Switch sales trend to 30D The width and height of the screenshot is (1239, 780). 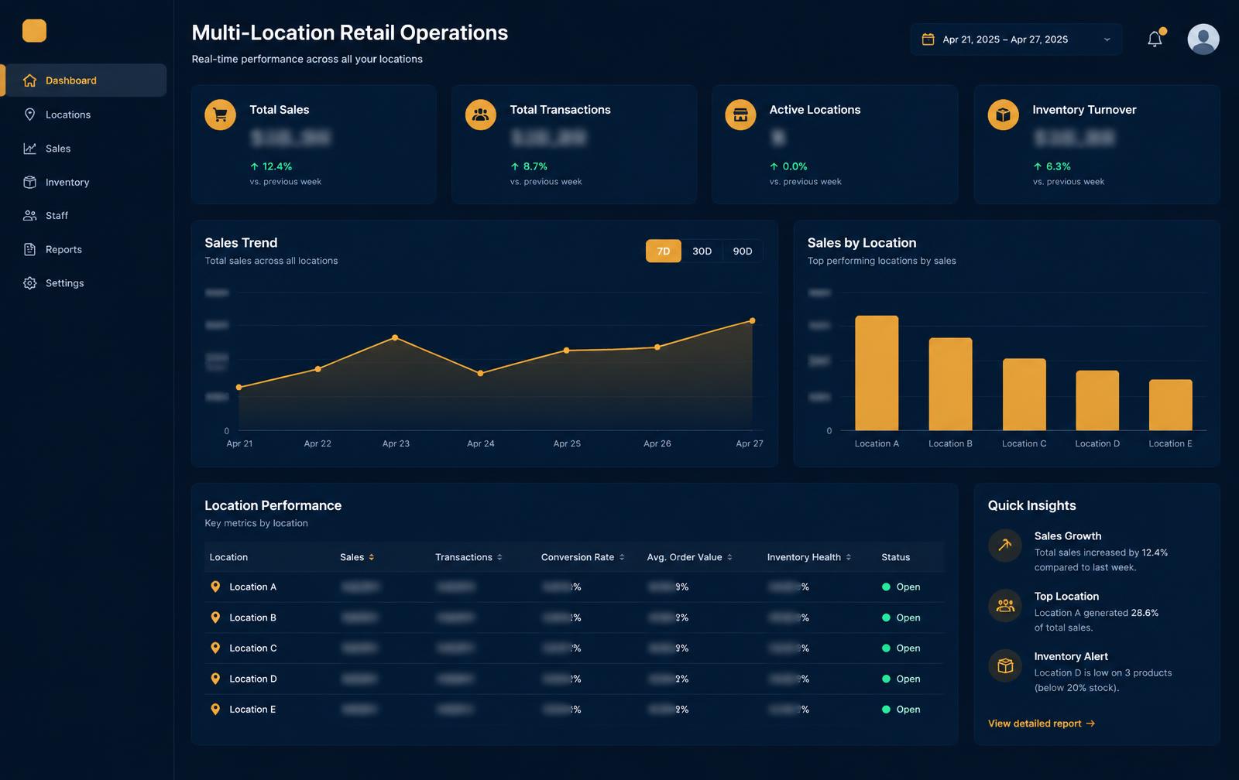click(702, 251)
